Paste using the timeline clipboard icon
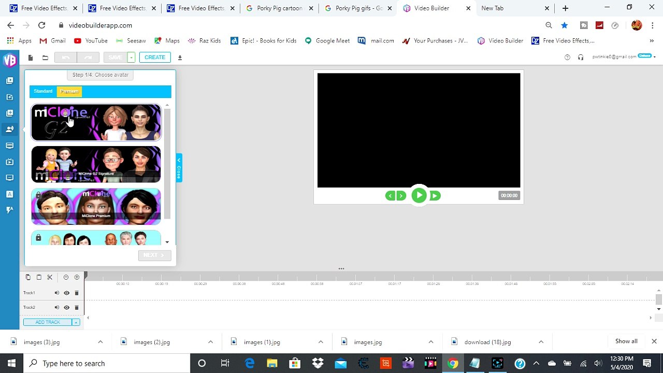663x373 pixels. point(39,277)
